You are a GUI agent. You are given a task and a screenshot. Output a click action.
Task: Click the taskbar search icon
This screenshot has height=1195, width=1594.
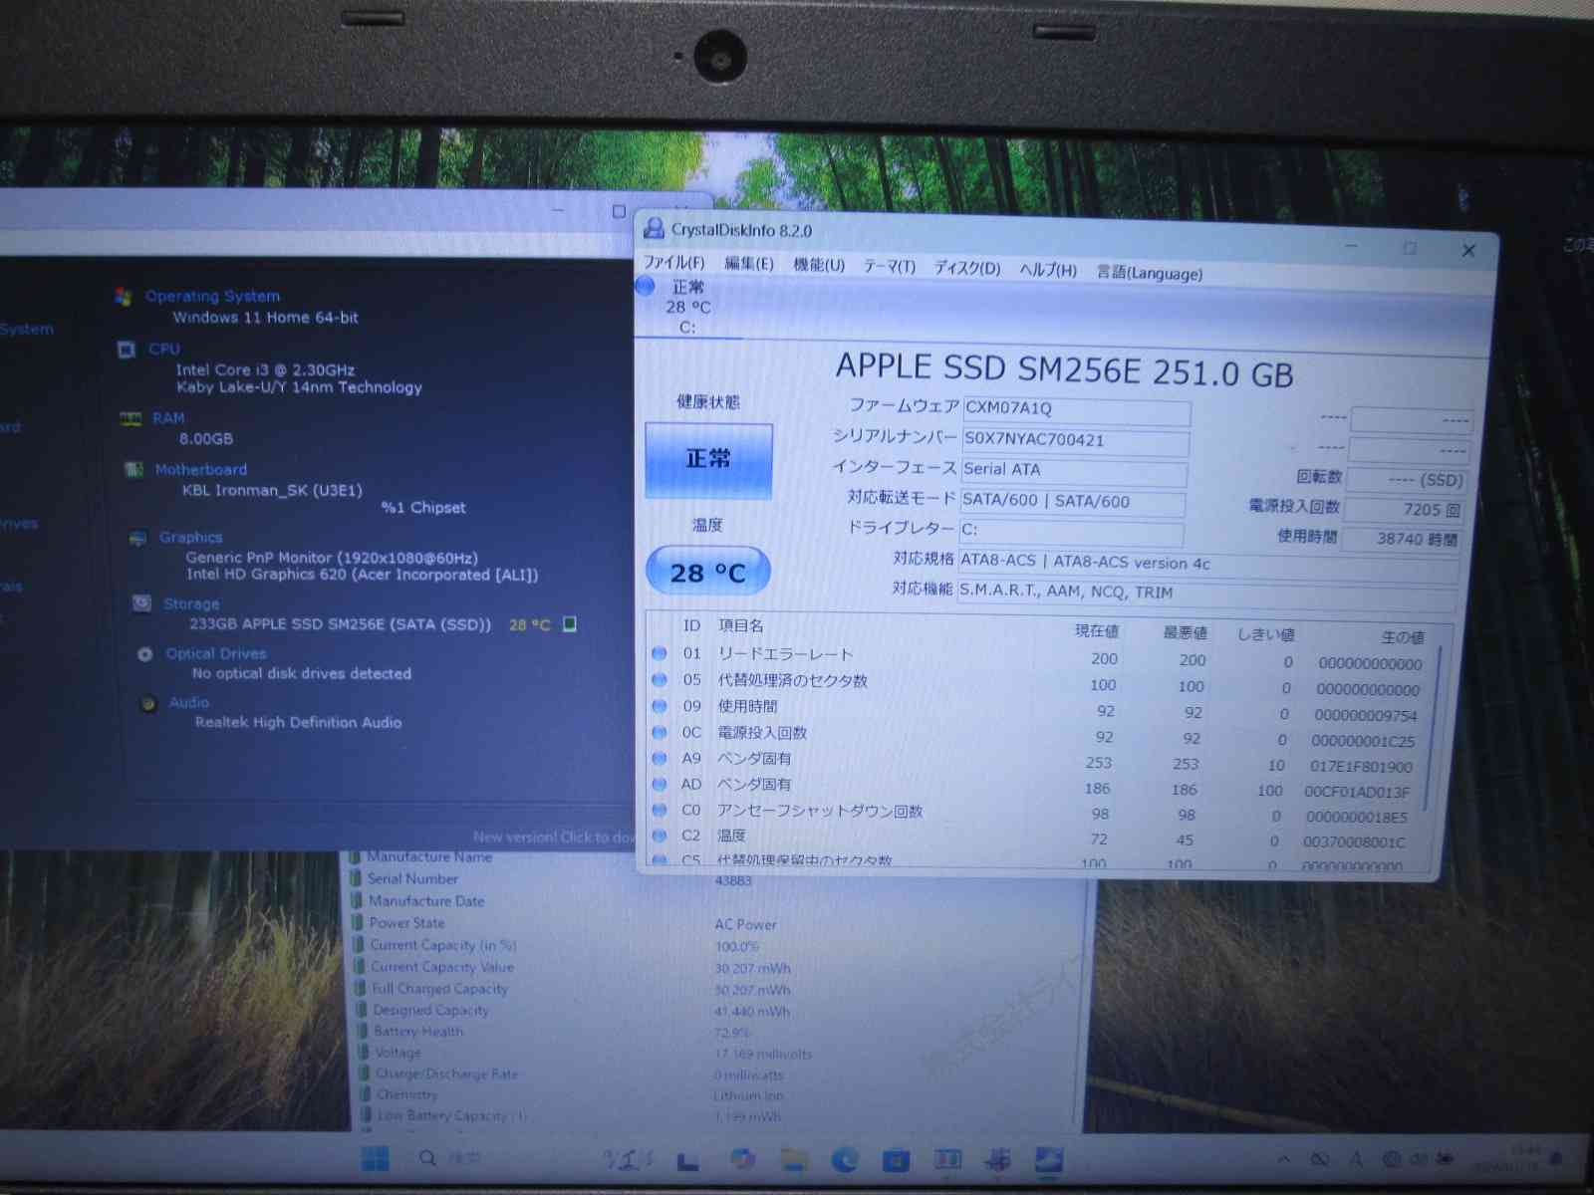pyautogui.click(x=427, y=1158)
